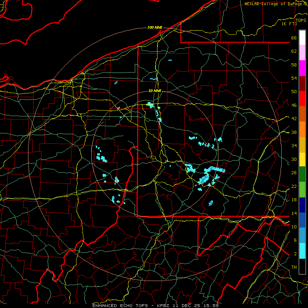
Task: Click the 100 NMI range ring label
Action: click(155, 27)
